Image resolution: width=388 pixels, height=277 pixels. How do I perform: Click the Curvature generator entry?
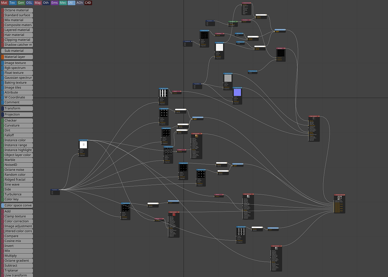(x=17, y=125)
